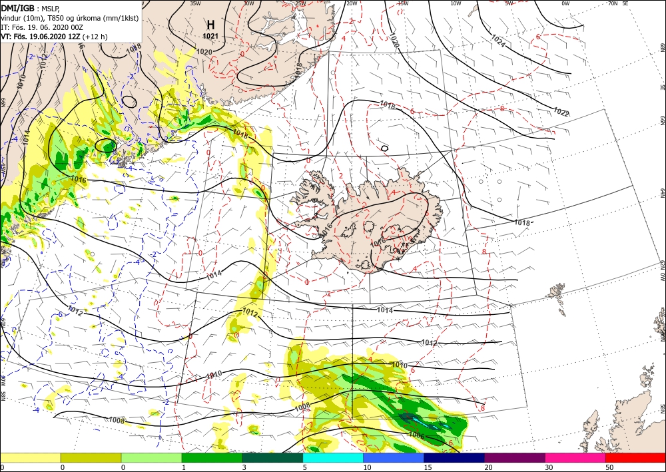Select the medium green 1 mm legend swatch
Viewport: 666px width, 472px height.
pos(212,457)
